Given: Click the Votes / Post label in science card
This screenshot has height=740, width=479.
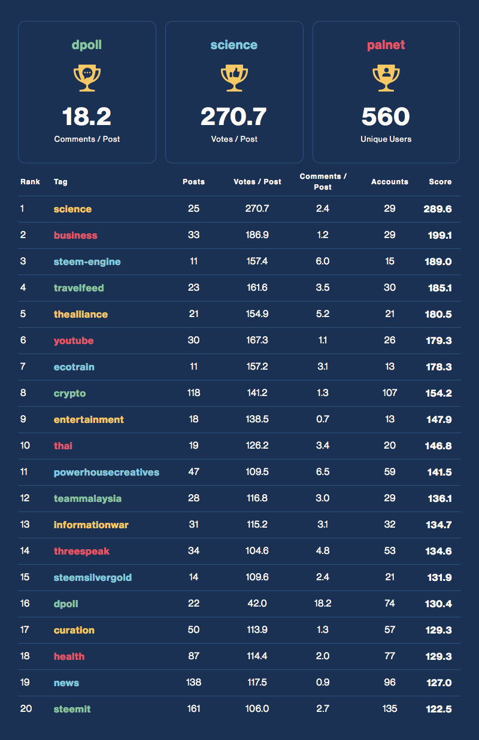Looking at the screenshot, I should (234, 139).
